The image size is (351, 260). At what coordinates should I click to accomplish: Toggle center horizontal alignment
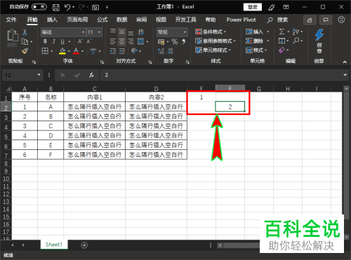point(121,41)
